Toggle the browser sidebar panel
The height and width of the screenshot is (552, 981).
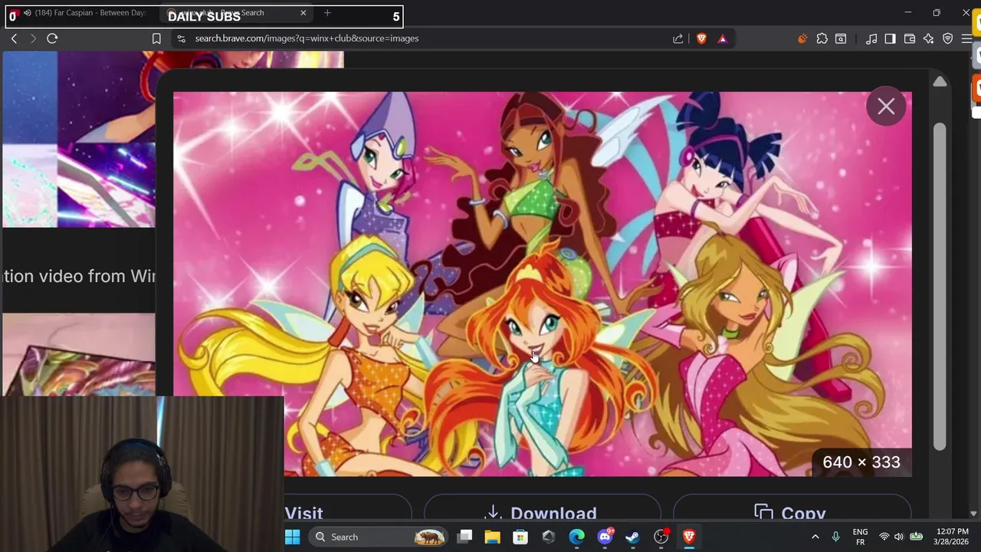coord(890,38)
